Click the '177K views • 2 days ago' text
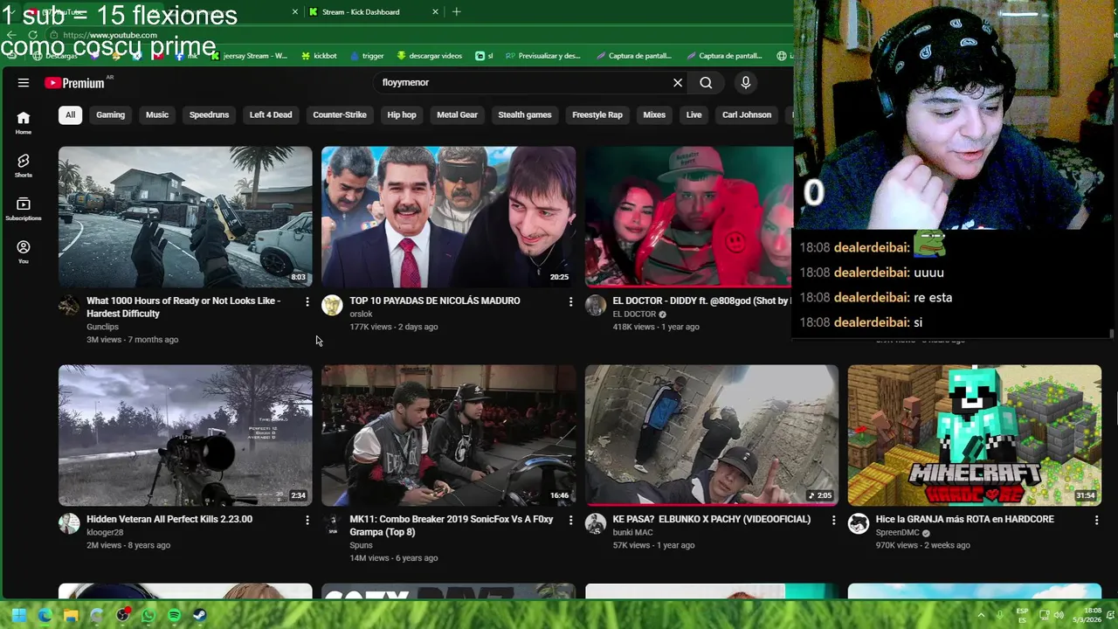Screen dimensions: 1118x629 [x=394, y=327]
